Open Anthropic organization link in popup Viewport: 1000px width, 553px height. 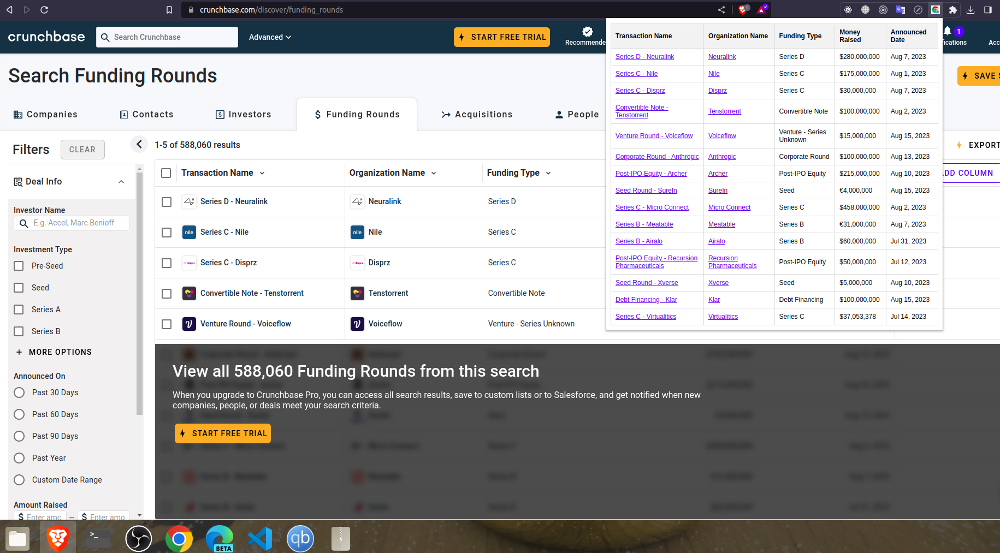point(722,157)
